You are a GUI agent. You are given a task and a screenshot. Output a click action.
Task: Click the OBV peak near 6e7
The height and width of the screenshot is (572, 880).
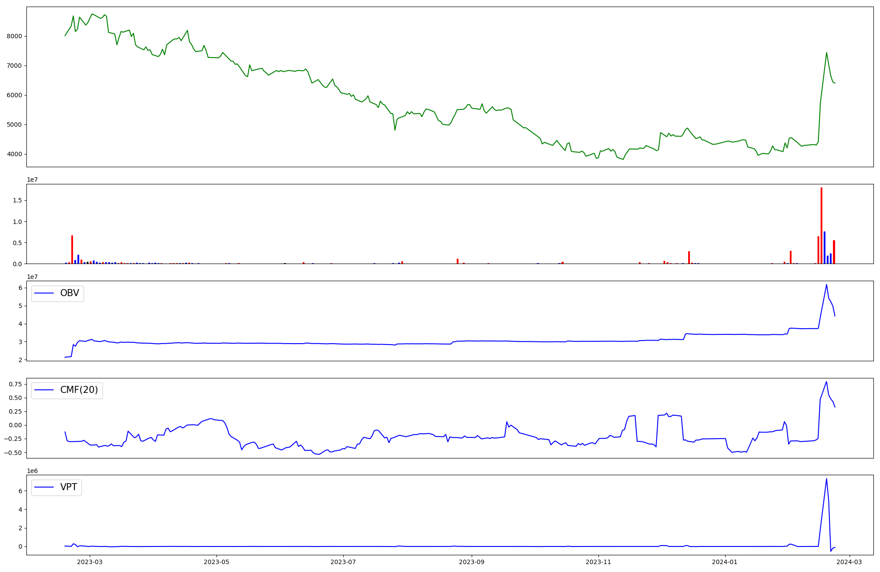click(826, 285)
